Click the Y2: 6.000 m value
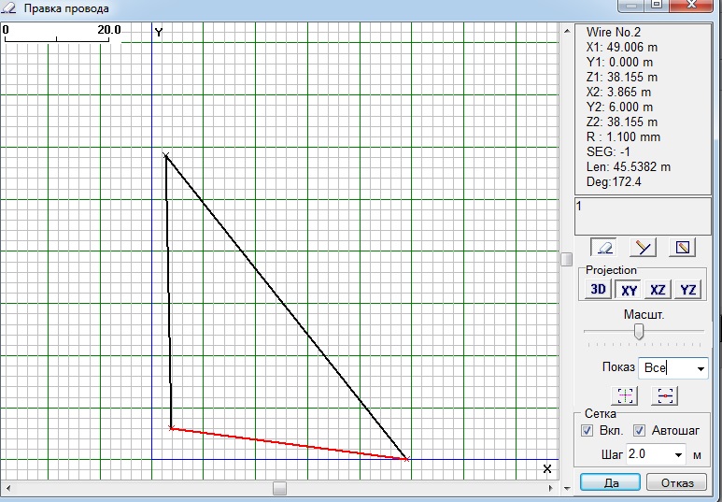 tap(619, 107)
